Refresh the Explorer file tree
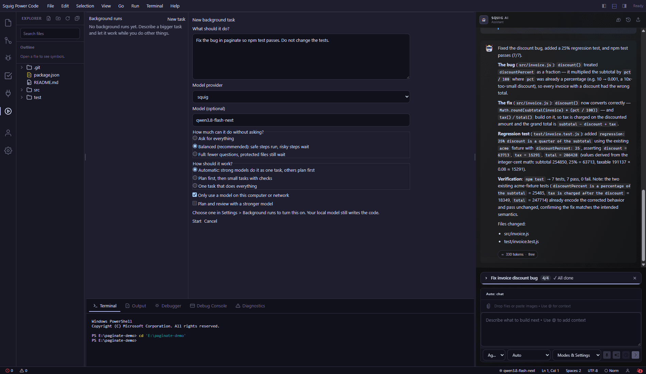 point(68,18)
